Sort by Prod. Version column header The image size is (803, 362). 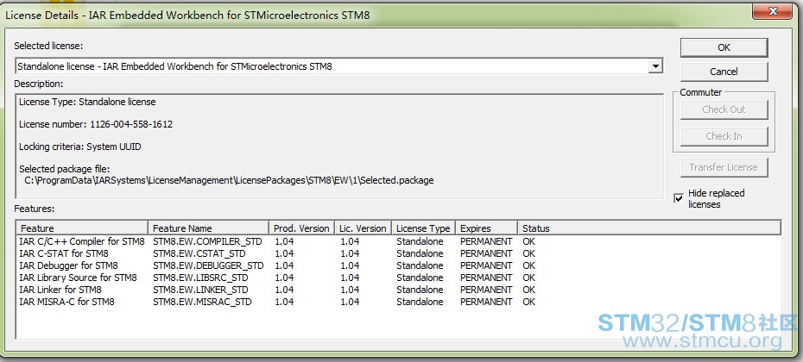tap(301, 228)
